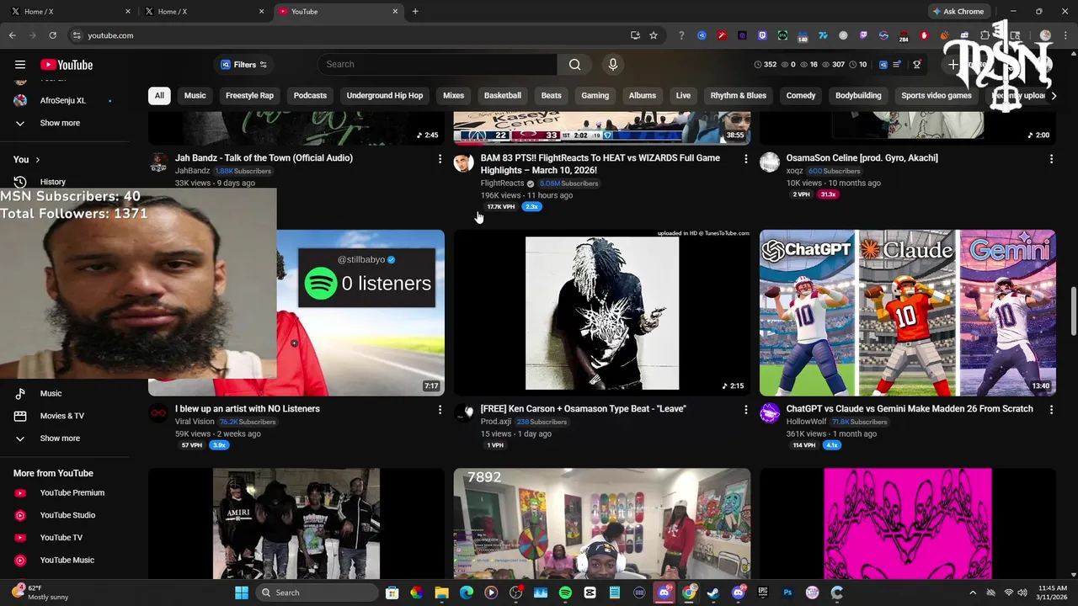Open options for Ken Carson type beat
Viewport: 1078px width, 606px height.
click(745, 409)
